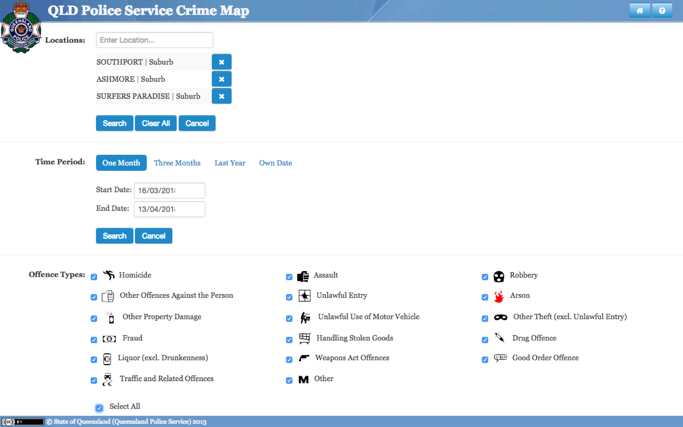Toggle the Other Theft checkbox
This screenshot has width=683, height=427.
(x=485, y=319)
